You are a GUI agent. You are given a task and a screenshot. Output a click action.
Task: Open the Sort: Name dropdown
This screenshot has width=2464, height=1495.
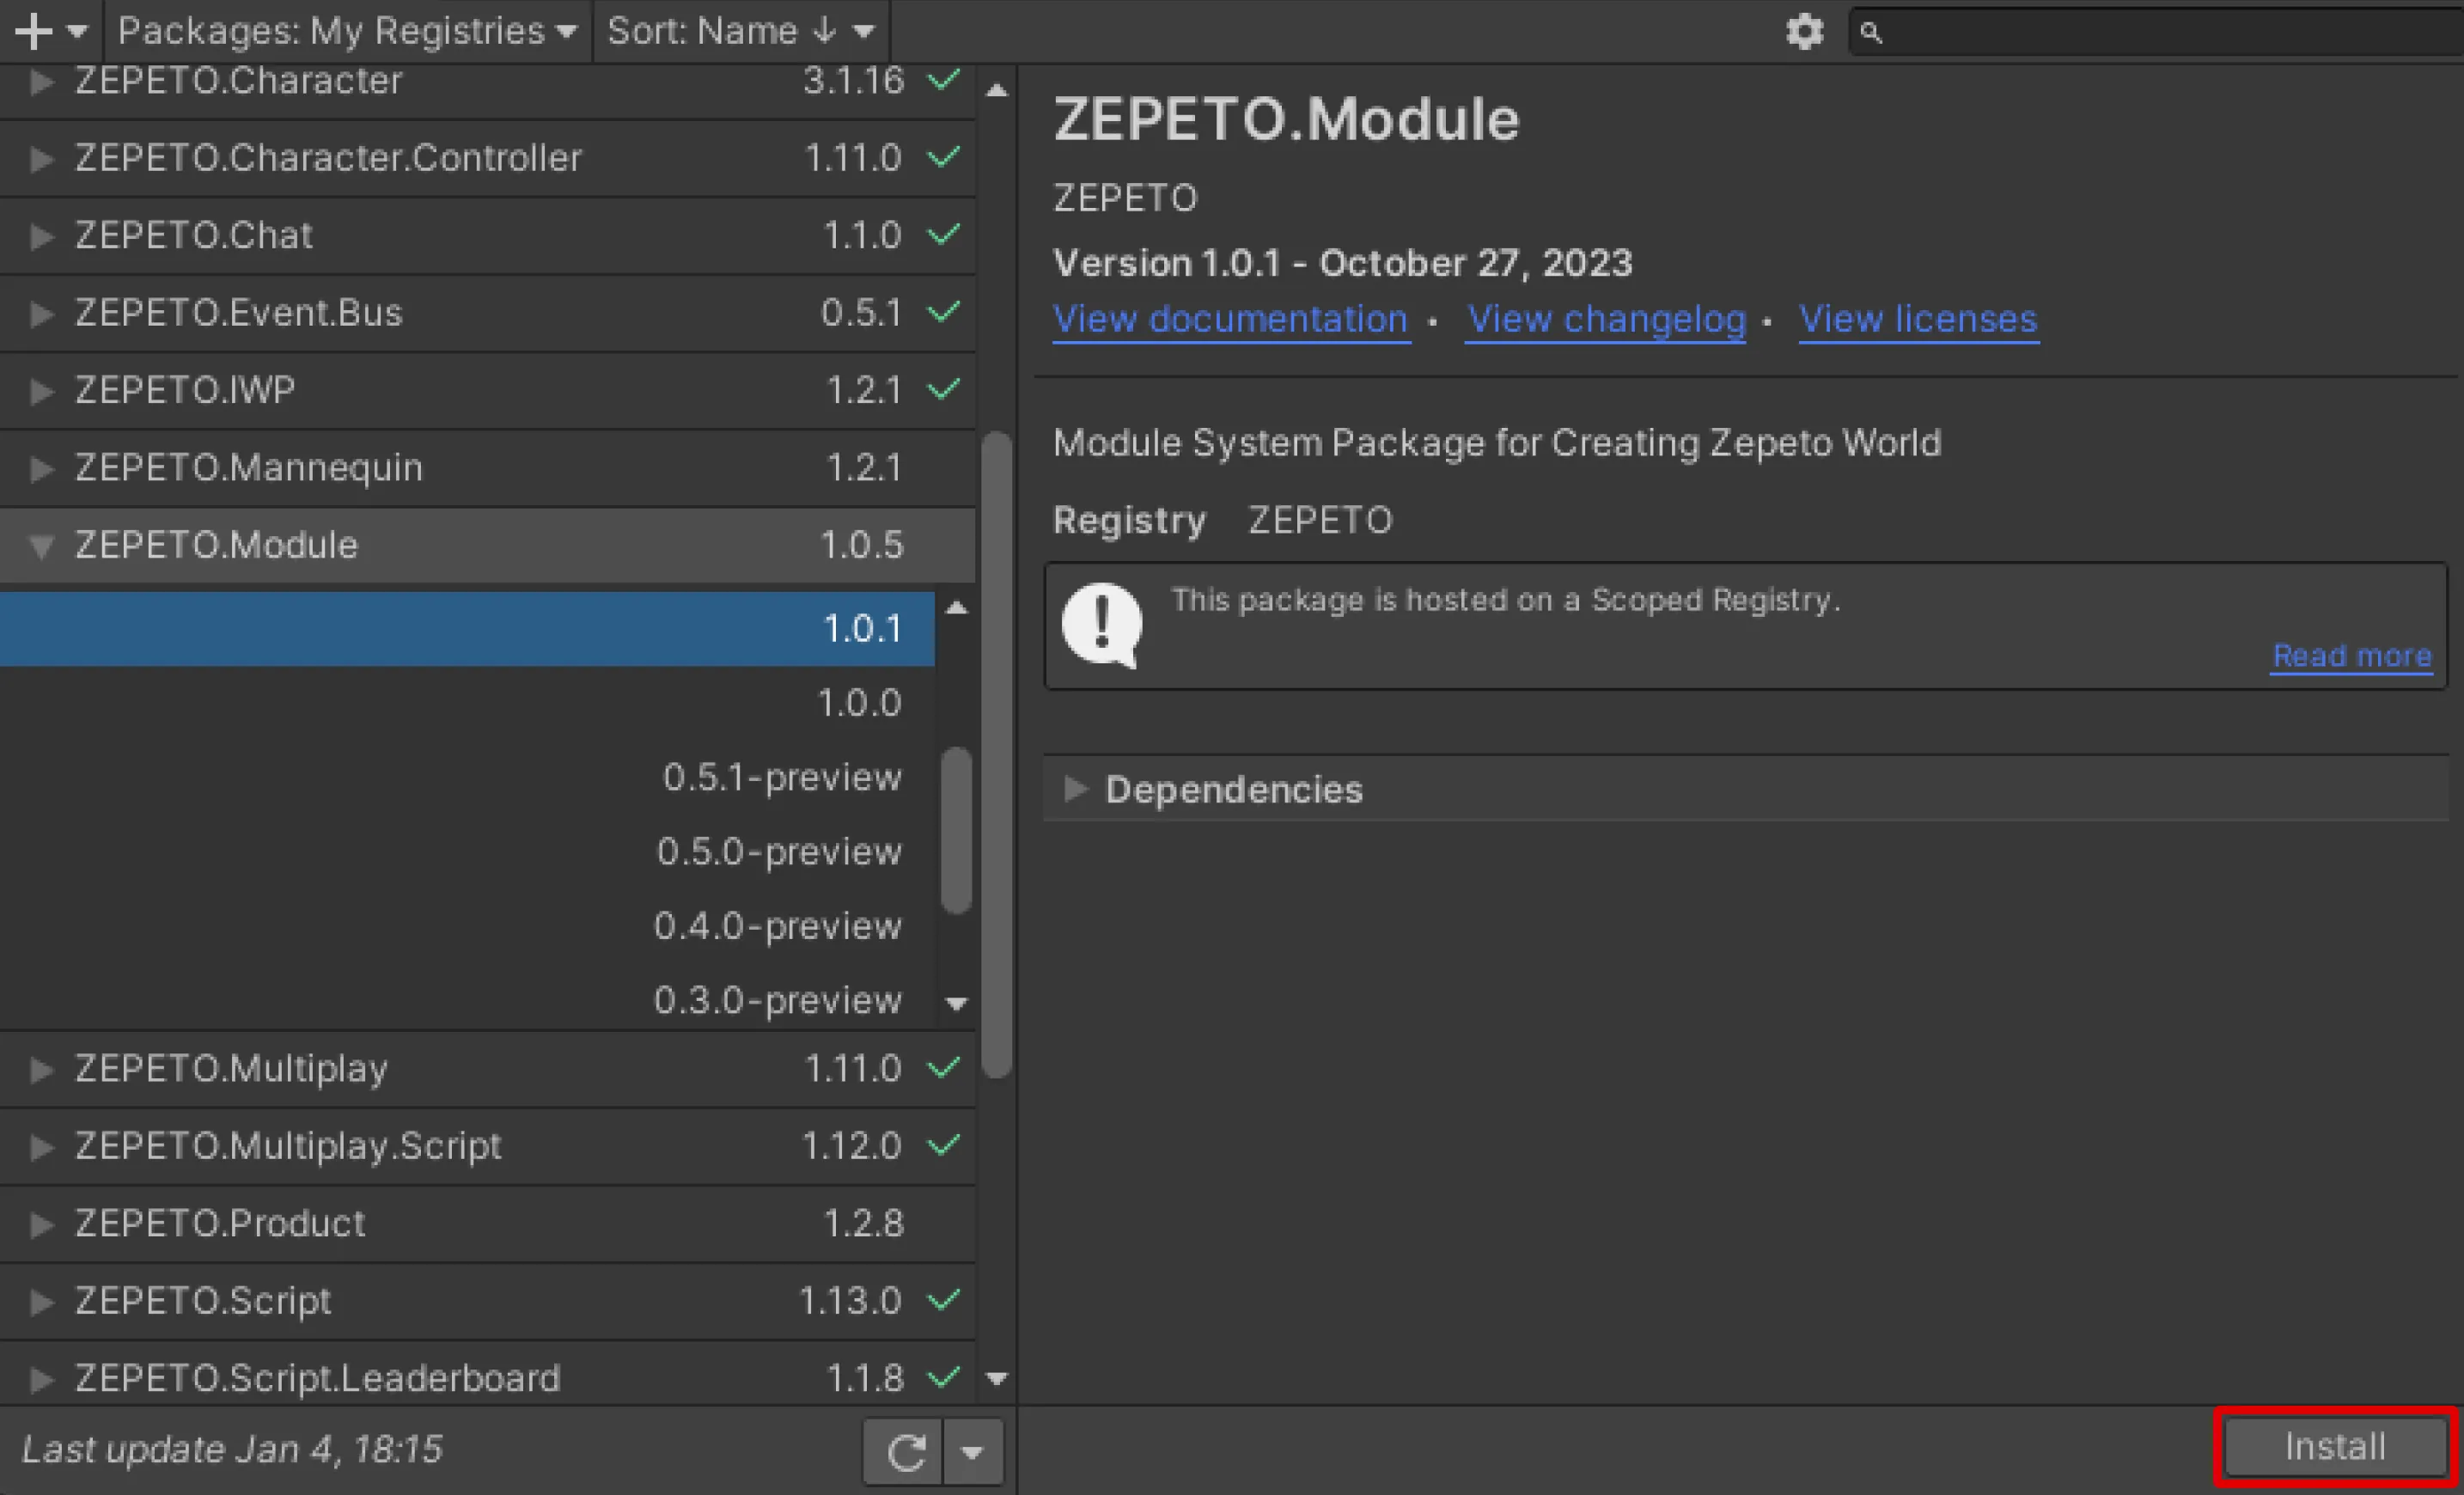[x=741, y=31]
